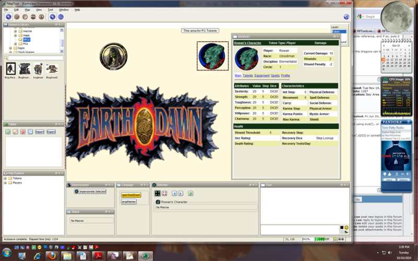Open Internet Explorer from the taskbar

[37, 256]
